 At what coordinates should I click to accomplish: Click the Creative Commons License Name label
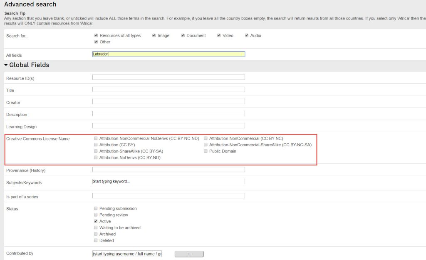(x=38, y=139)
